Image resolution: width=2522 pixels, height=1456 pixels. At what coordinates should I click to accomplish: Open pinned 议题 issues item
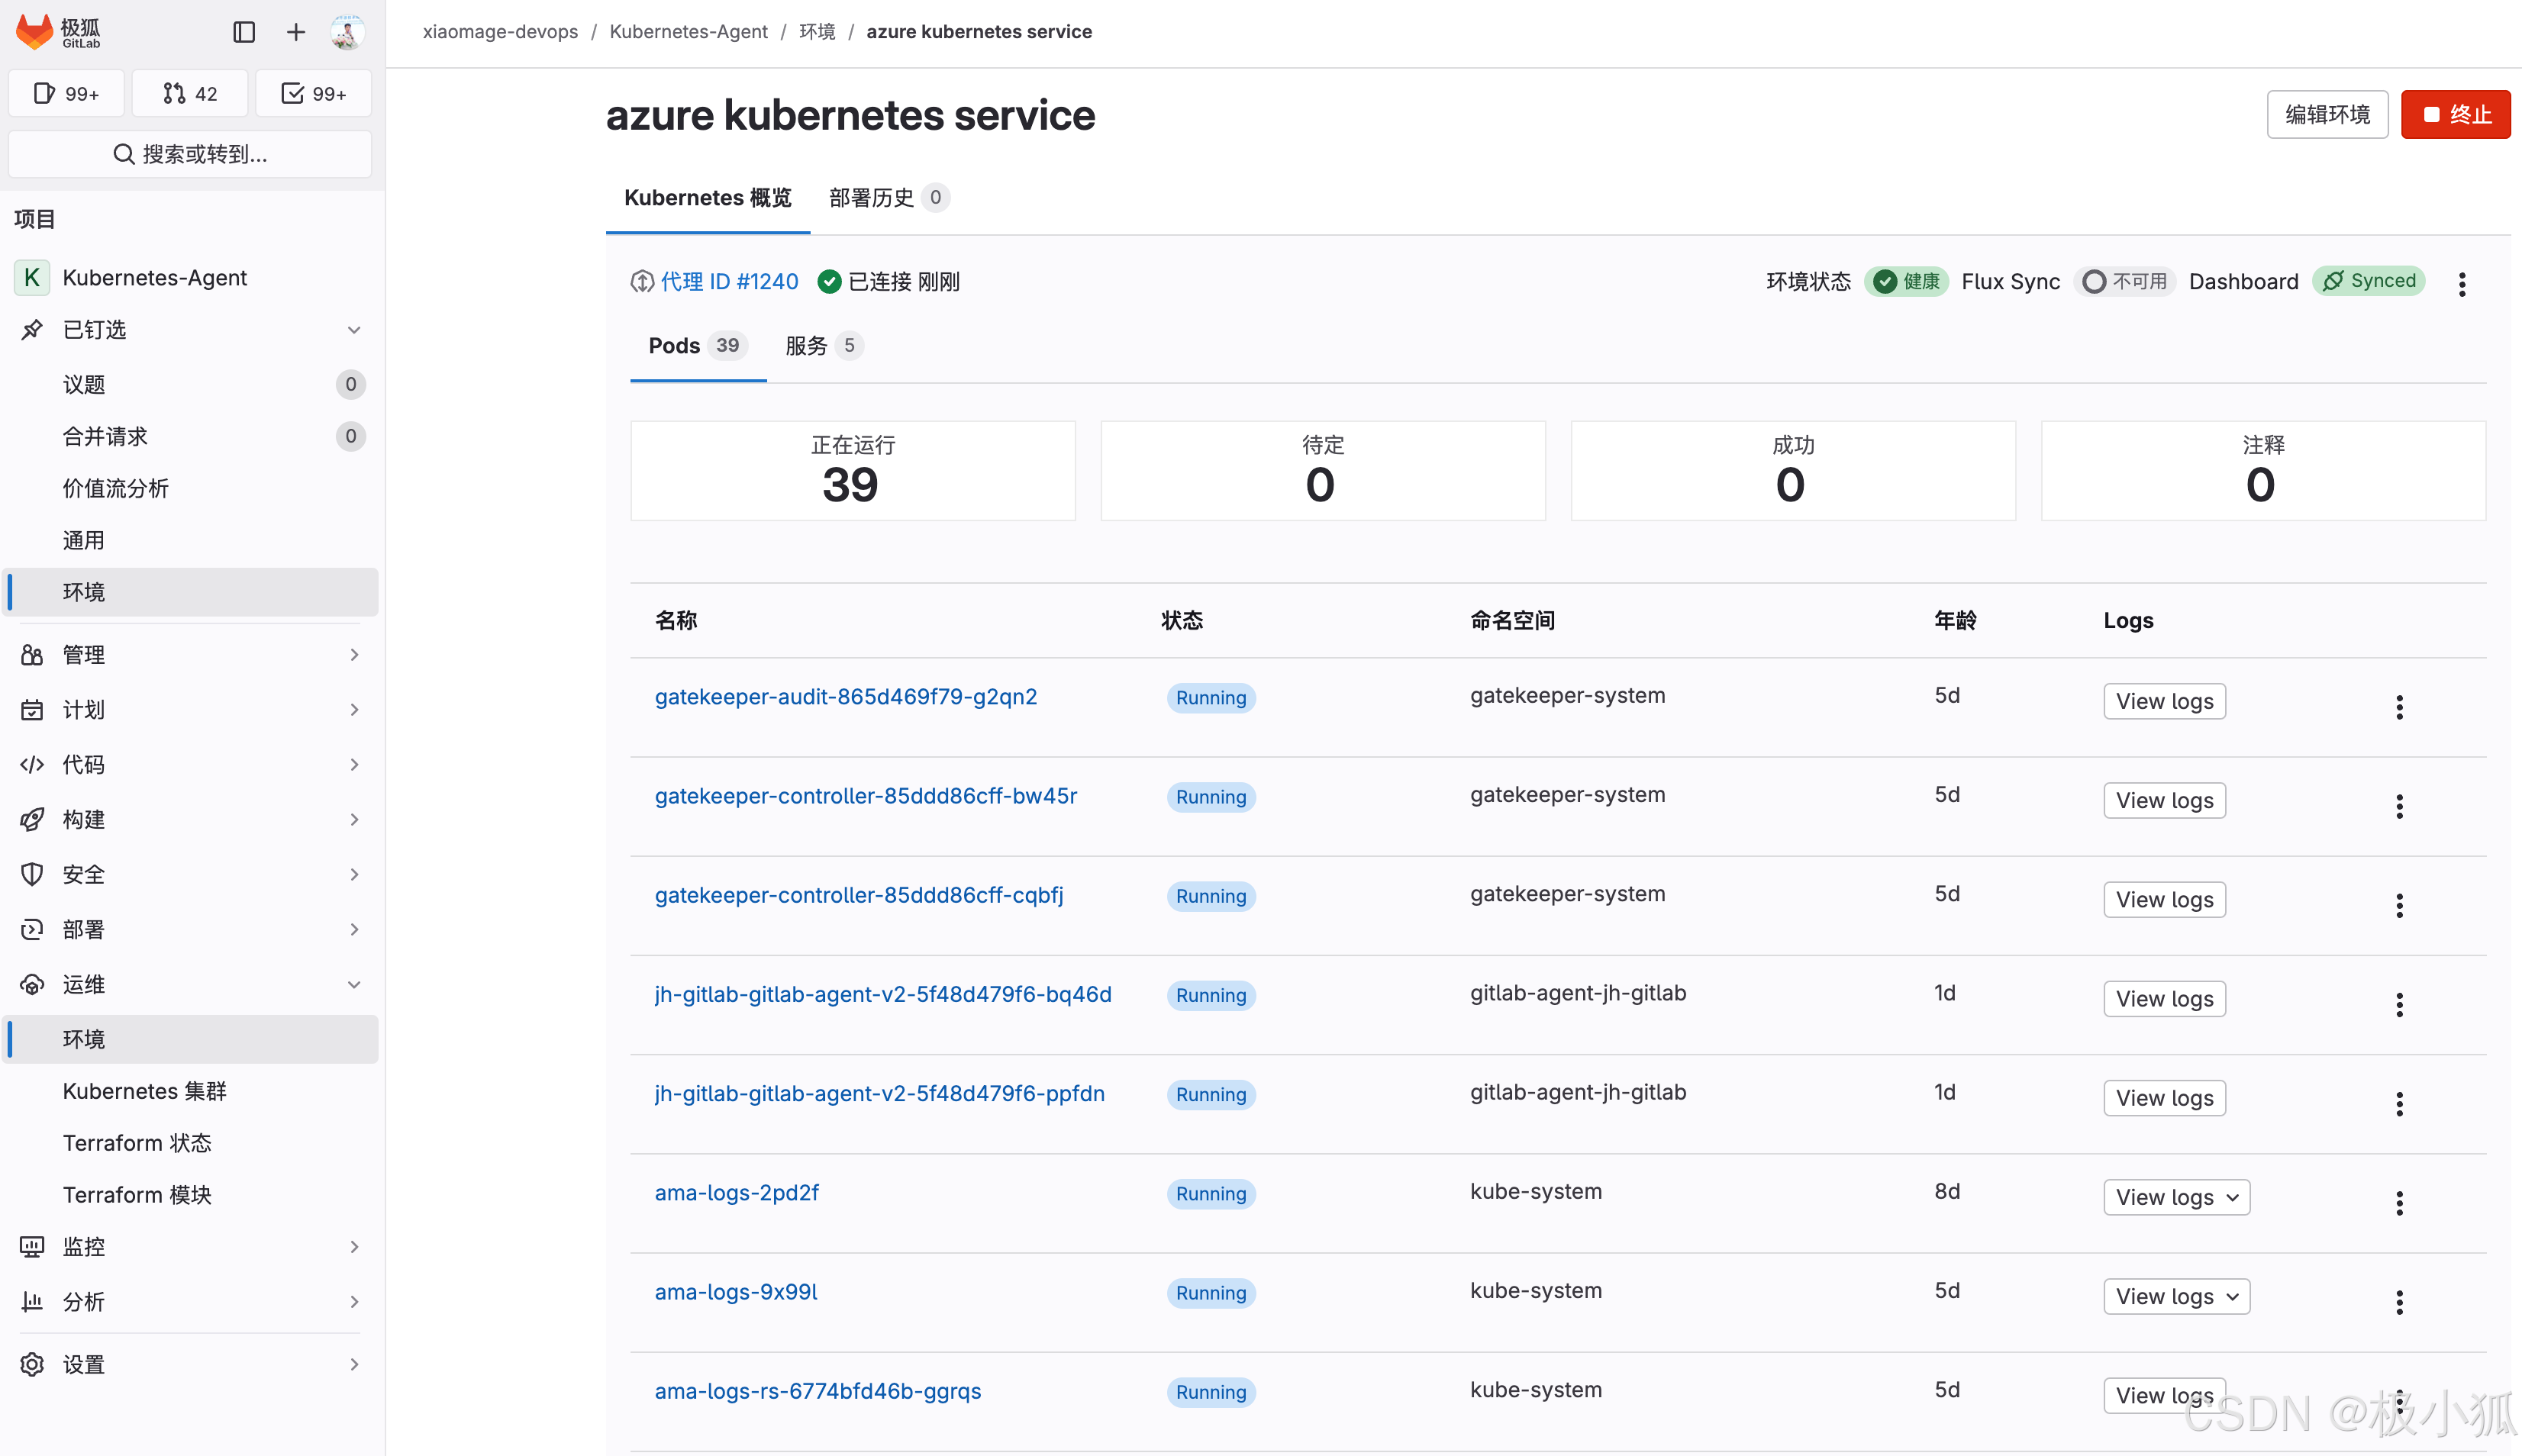click(x=190, y=384)
